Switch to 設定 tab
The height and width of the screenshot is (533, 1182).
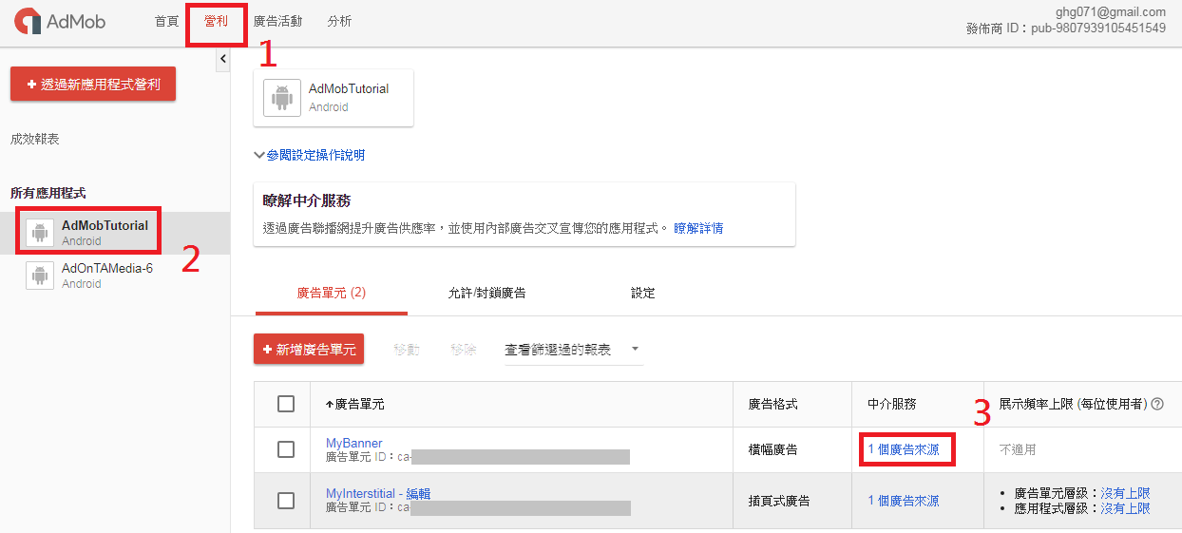point(643,293)
